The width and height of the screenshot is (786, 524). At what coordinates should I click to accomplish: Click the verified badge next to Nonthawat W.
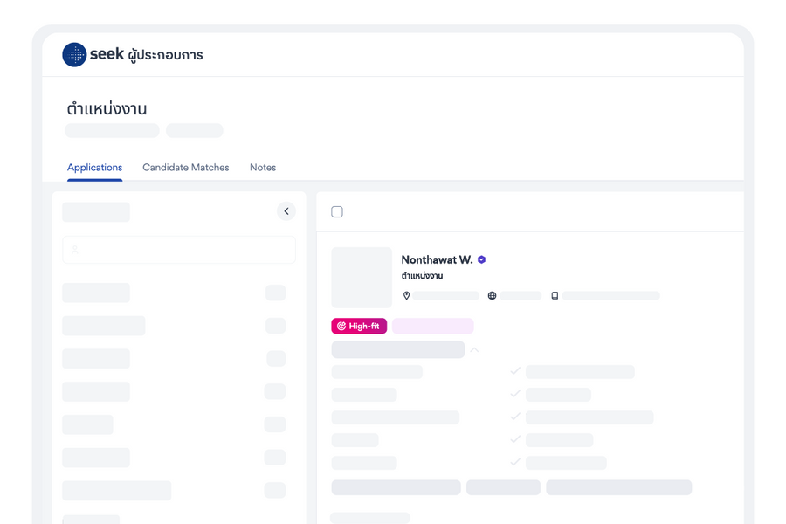(x=482, y=259)
